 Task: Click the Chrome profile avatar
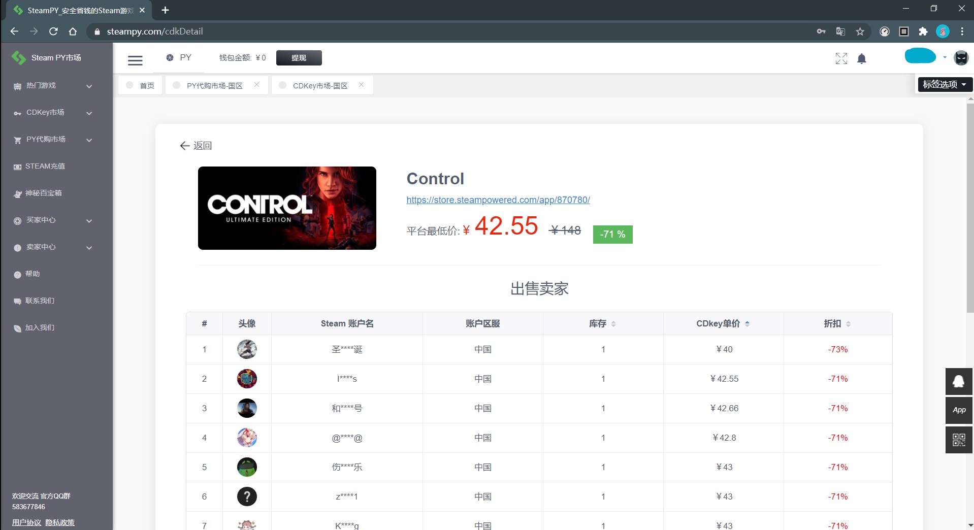[943, 31]
